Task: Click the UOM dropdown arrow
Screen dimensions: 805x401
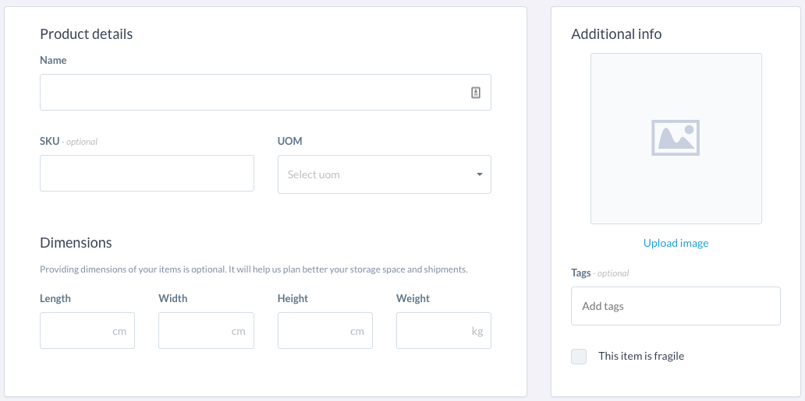Action: point(480,174)
